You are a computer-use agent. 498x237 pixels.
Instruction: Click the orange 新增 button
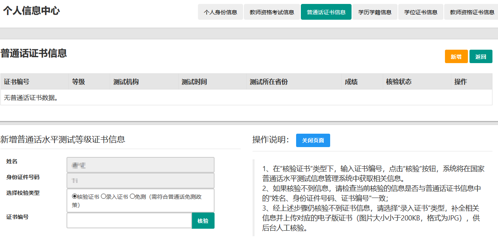tap(456, 56)
